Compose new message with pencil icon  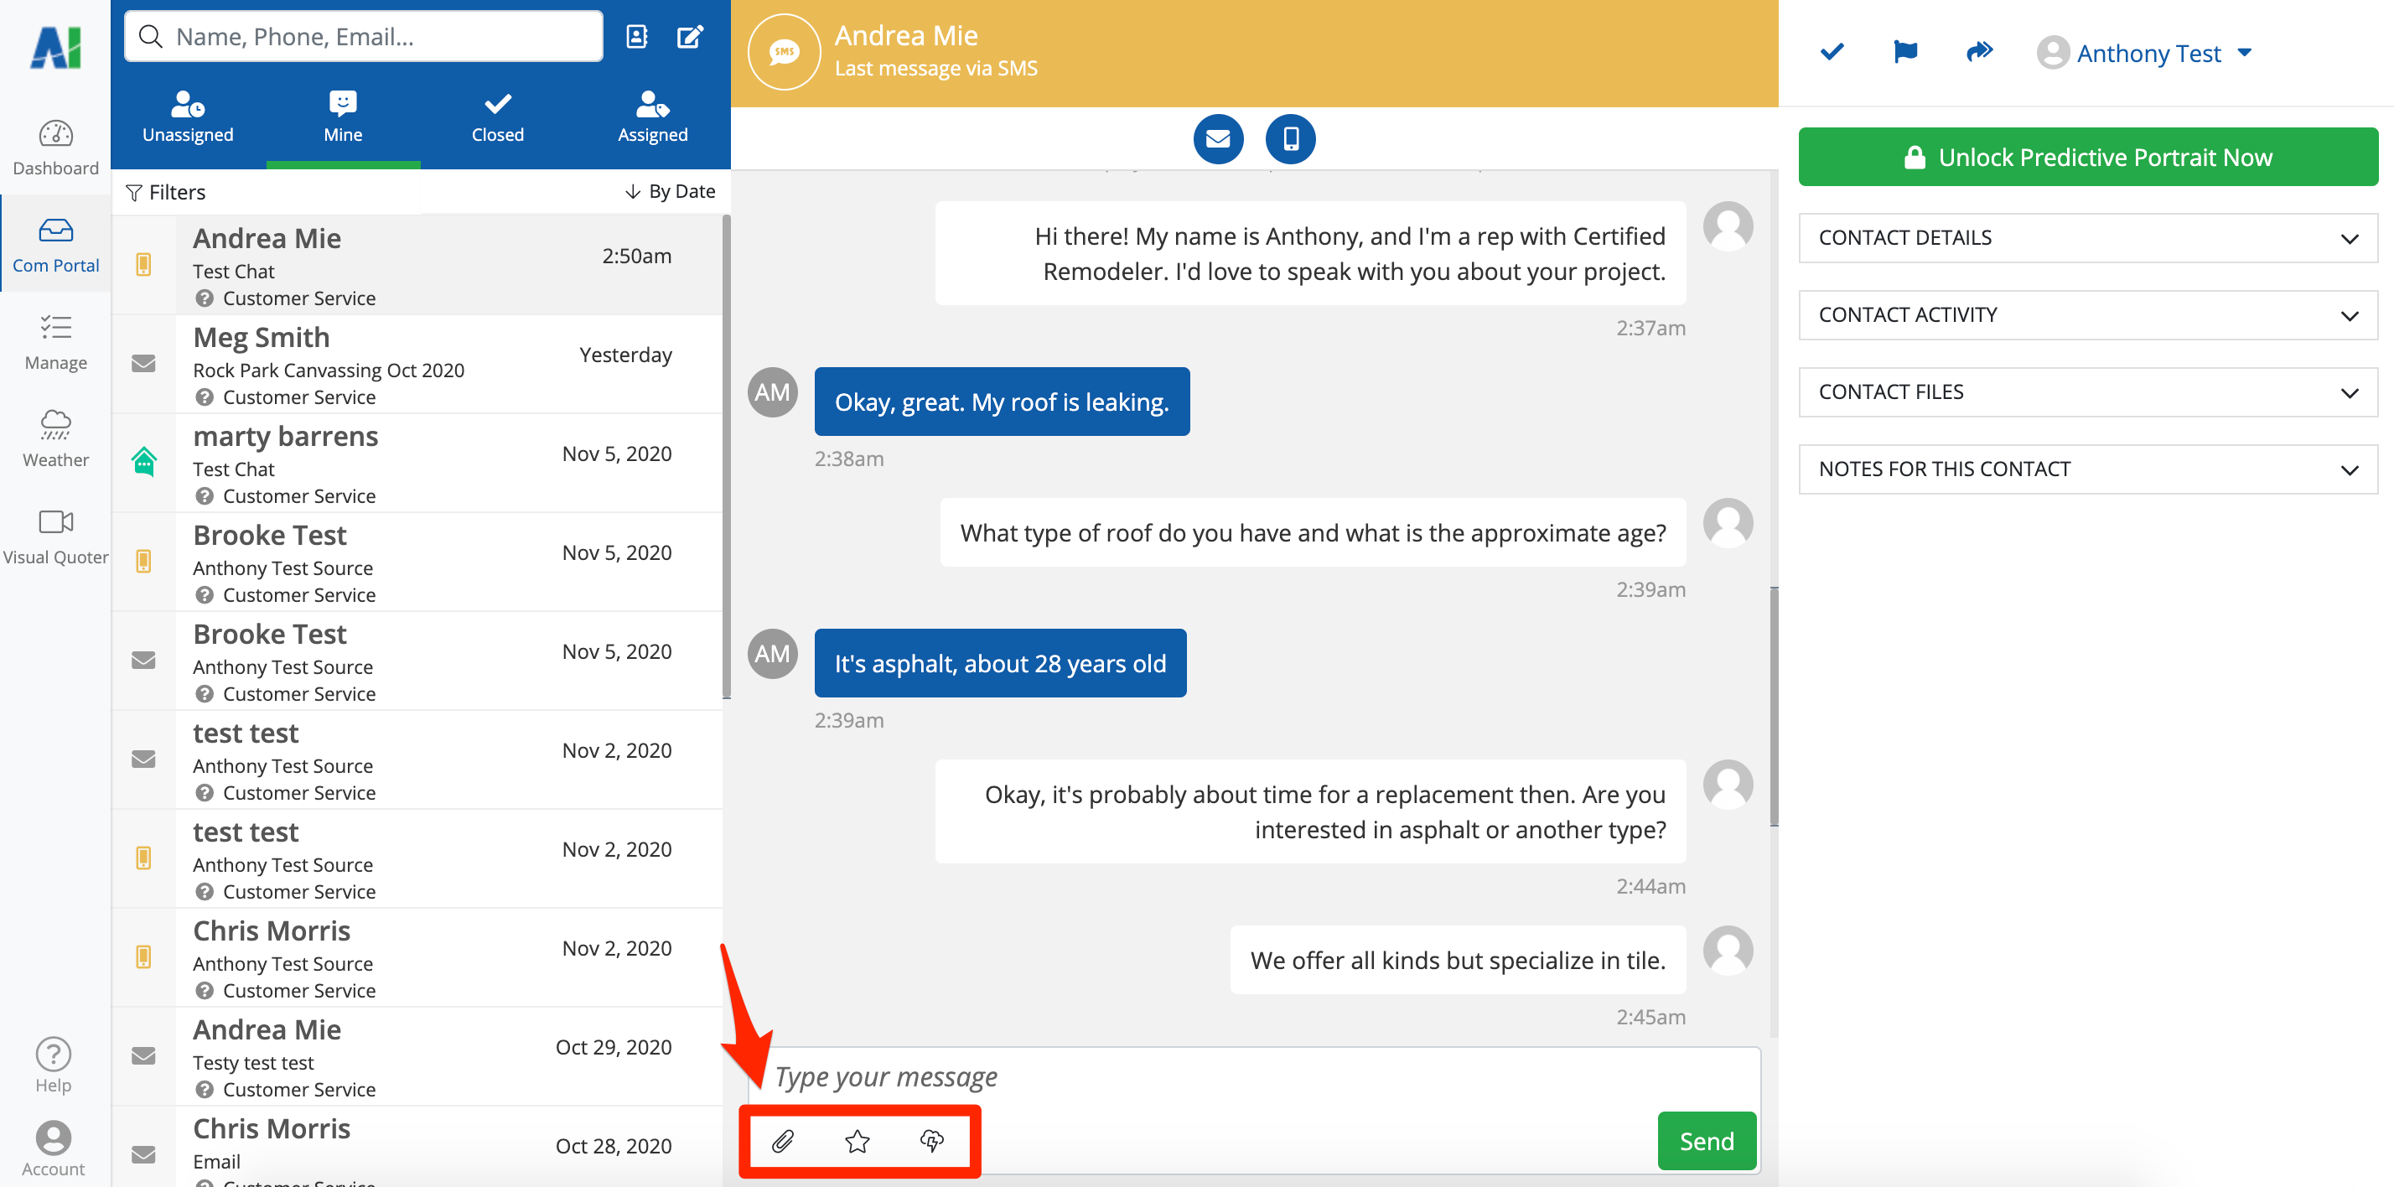690,36
